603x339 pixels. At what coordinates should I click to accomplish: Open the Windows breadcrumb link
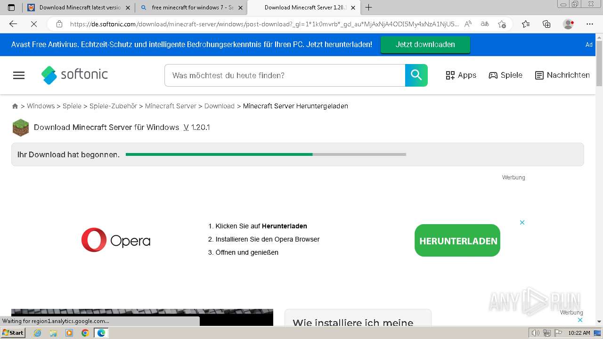click(41, 106)
